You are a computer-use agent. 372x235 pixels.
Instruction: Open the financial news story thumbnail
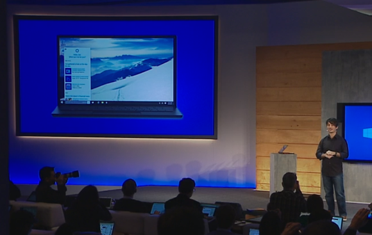(x=69, y=99)
